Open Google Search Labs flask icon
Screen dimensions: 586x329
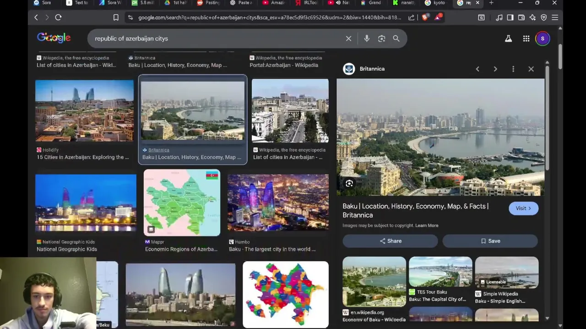[x=508, y=38]
